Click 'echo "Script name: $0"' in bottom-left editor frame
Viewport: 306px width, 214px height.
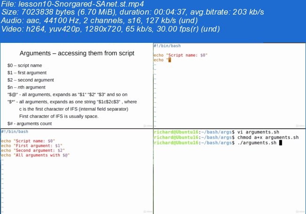[x=28, y=141]
